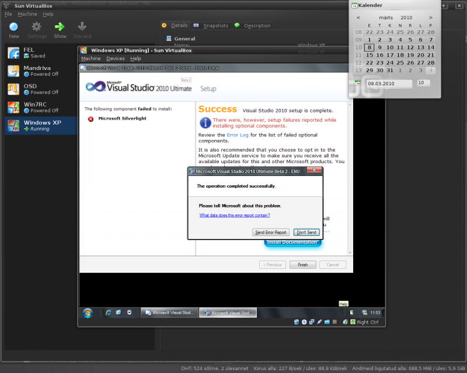
Task: Click the Install Documentation button
Action: point(292,242)
